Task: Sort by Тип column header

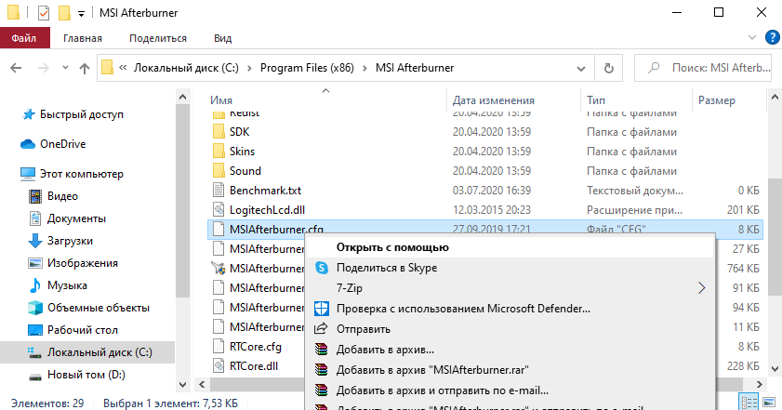Action: 596,100
